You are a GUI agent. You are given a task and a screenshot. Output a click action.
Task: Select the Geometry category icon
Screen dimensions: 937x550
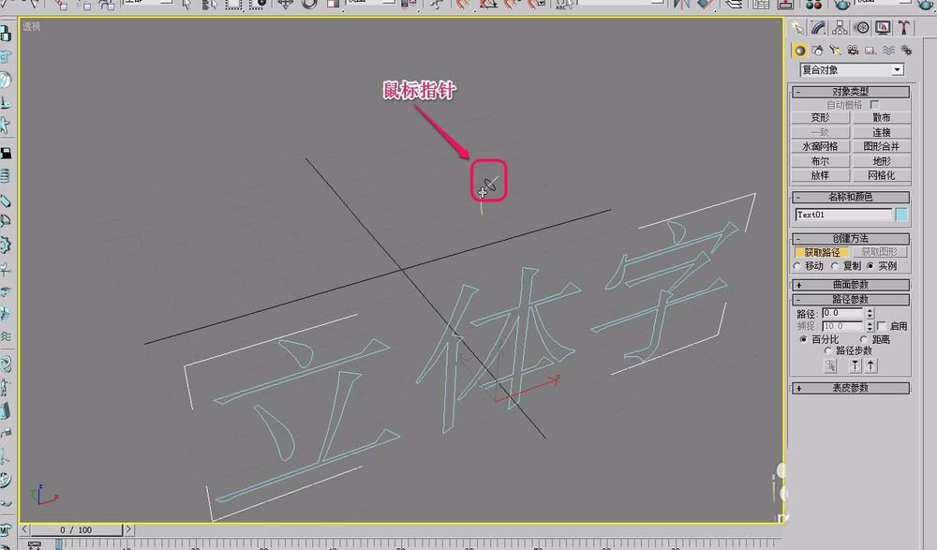(800, 50)
